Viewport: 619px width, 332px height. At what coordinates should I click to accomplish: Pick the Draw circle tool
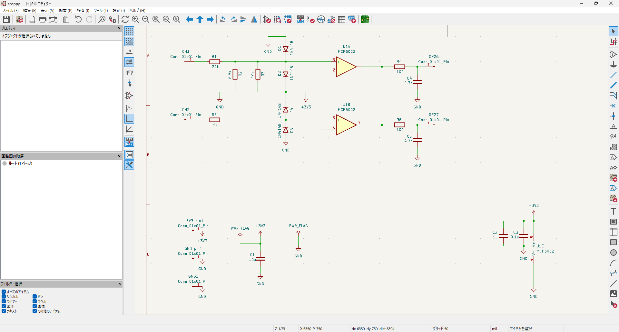[x=613, y=253]
